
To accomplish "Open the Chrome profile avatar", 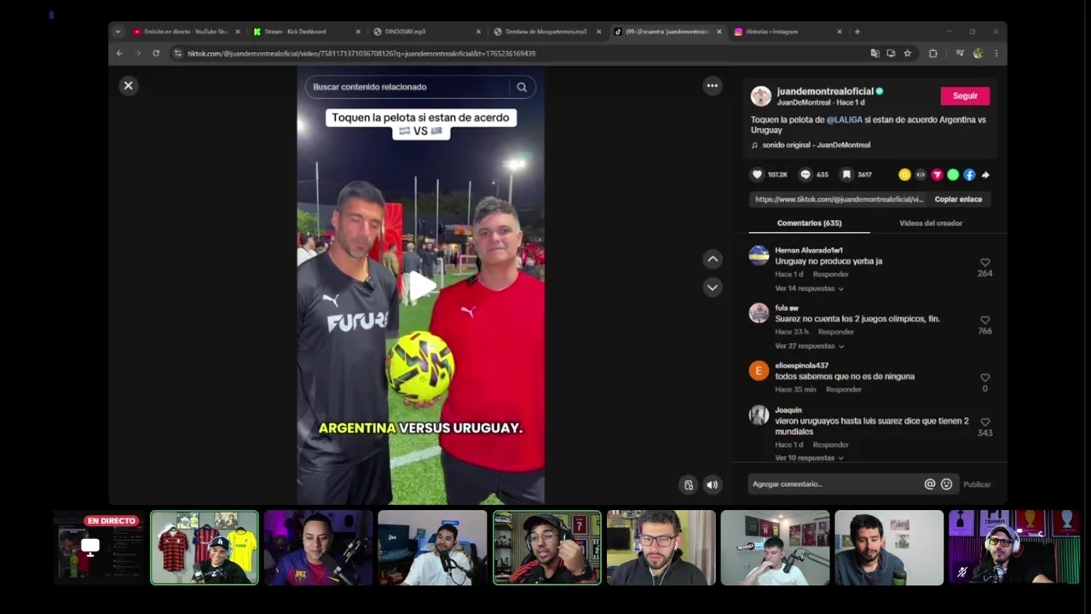I will tap(978, 53).
